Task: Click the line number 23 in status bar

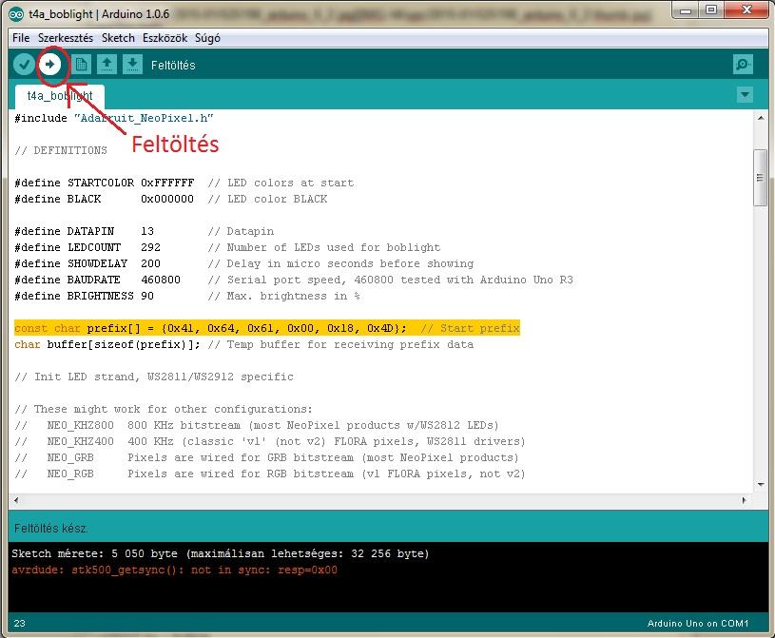Action: tap(19, 623)
